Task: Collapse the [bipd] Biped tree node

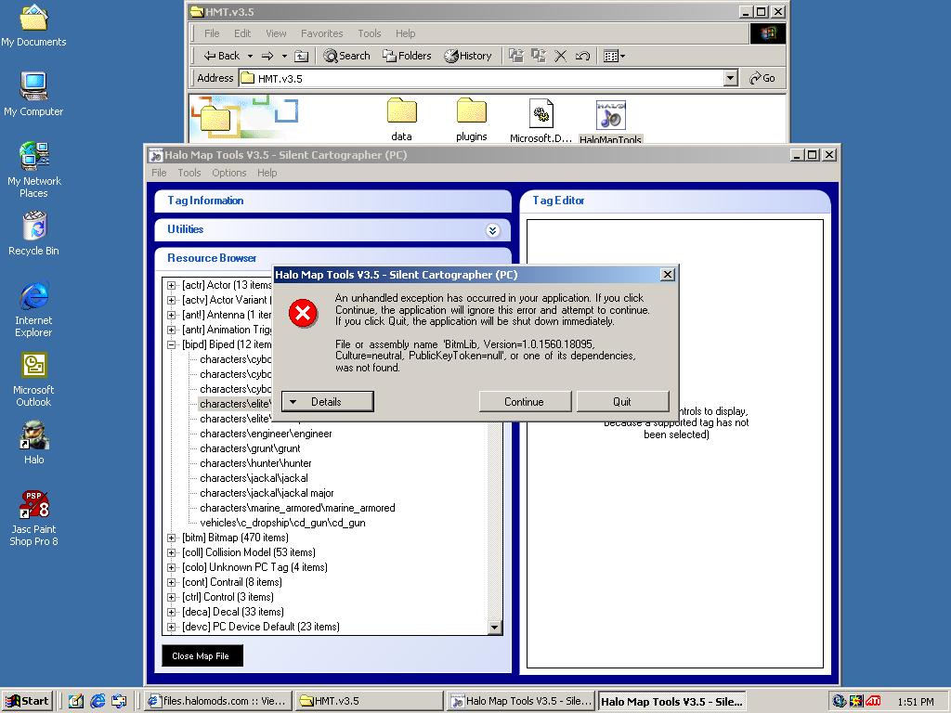Action: [x=171, y=344]
